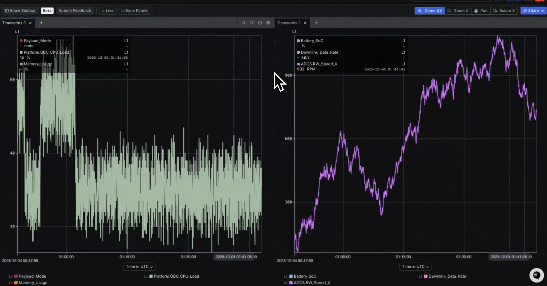The height and width of the screenshot is (286, 547).
Task: Select the Zoom X tool
Action: click(458, 11)
